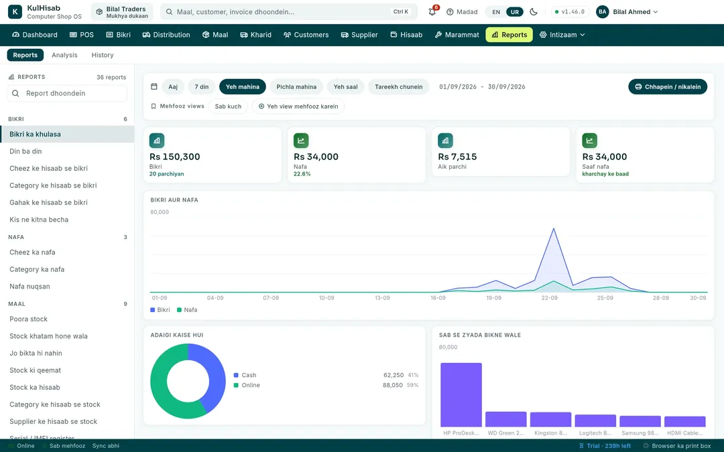Select the Reports nav item
724x452 pixels.
(509, 35)
